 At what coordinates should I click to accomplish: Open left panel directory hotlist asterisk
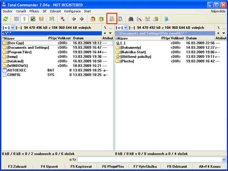[105, 33]
